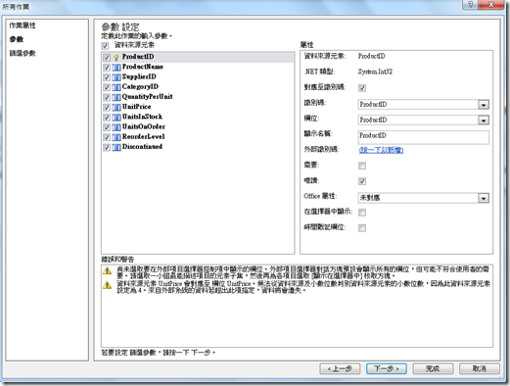The width and height of the screenshot is (510, 386).
Task: Click the column icon beside Discontinued
Action: (116, 147)
